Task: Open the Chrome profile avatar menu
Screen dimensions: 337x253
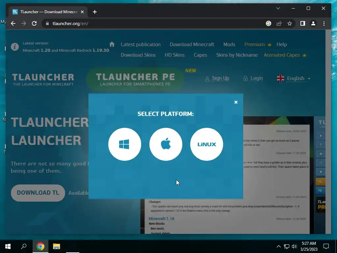Action: click(x=313, y=23)
